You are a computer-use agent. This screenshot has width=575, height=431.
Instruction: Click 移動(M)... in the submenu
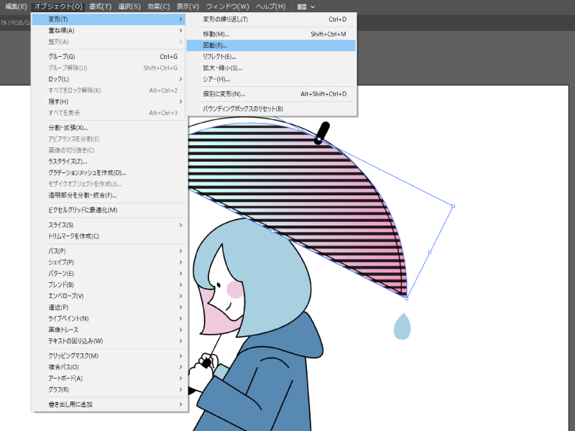[x=216, y=34]
